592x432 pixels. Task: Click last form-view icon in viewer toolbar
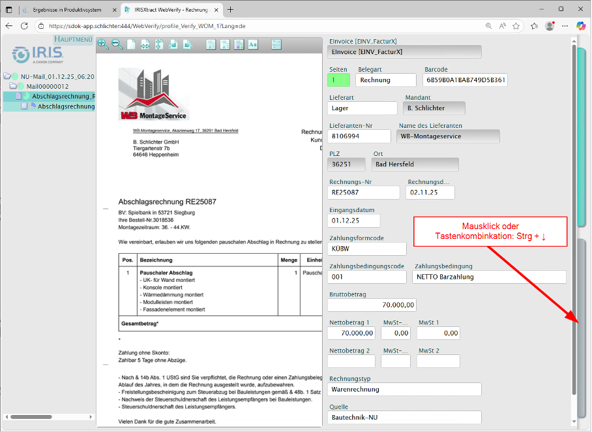[276, 44]
